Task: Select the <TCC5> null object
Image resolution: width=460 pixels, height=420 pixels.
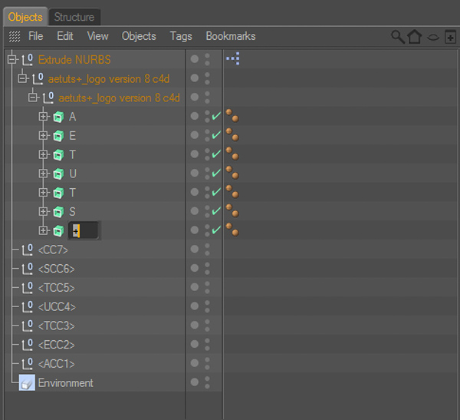Action: point(56,288)
